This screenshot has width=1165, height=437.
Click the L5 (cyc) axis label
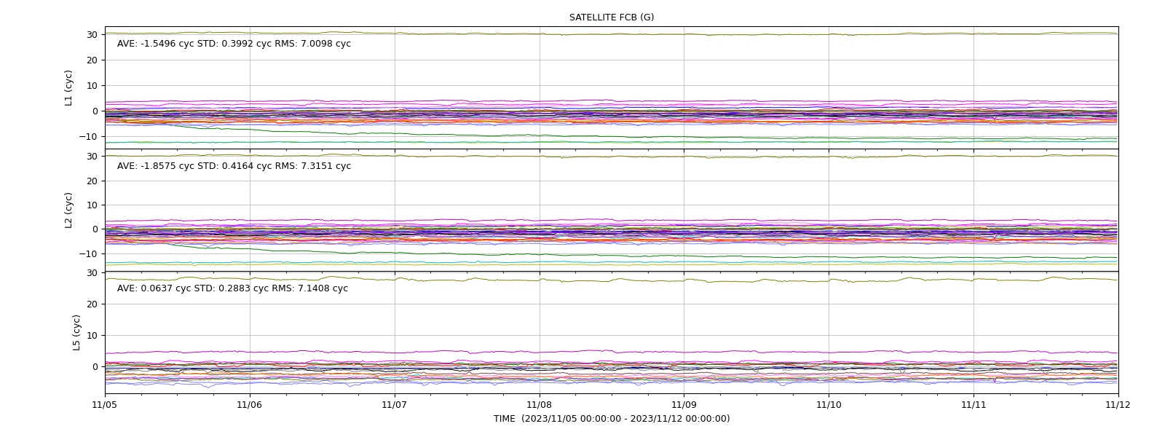76,333
